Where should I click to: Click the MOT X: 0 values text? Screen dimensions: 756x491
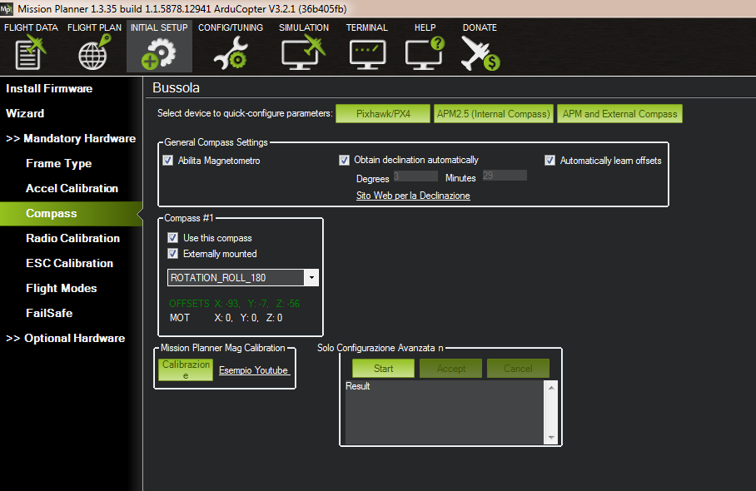pos(226,318)
